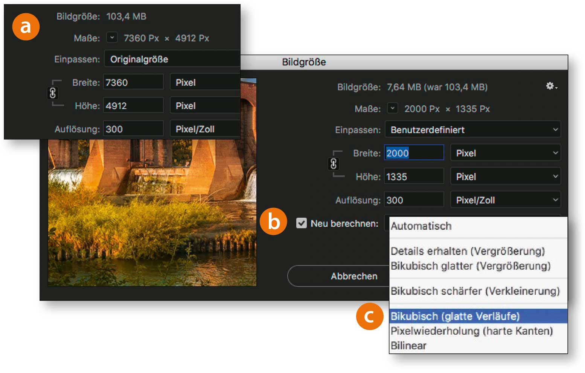The width and height of the screenshot is (585, 373).
Task: Click the '7,64 MB (war 103,4 MB)' size text
Action: point(437,87)
